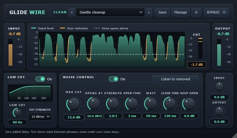
Task: Click the 80 Hz value field
Action: point(17,122)
